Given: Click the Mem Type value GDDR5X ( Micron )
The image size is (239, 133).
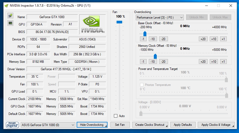Looking at the screenshot, I should coord(87,61).
